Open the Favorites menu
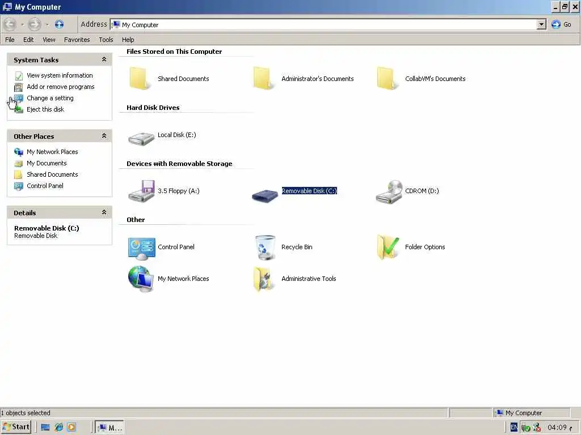 coord(77,40)
